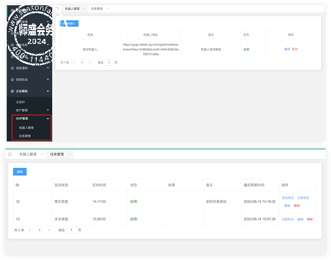Close the 任务管理 tab in upper panel
Image resolution: width=331 pixels, height=260 pixels.
108,9
